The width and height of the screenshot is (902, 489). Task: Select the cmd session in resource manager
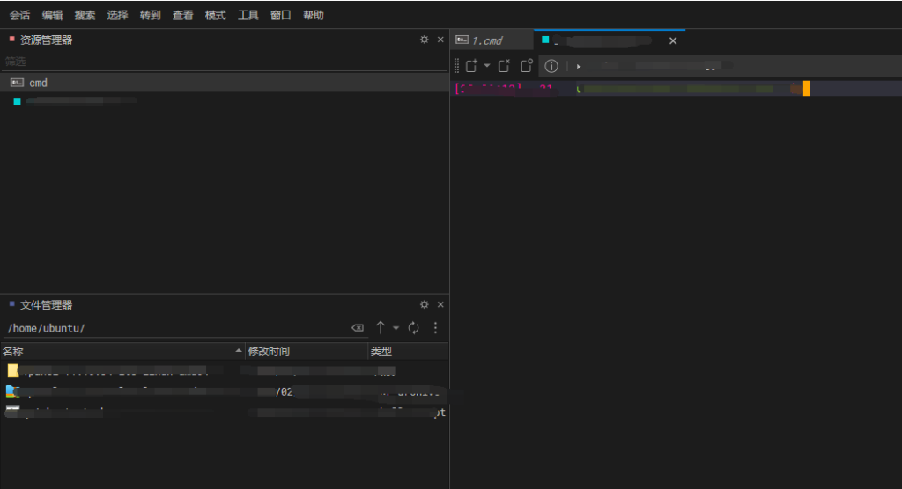tap(38, 83)
